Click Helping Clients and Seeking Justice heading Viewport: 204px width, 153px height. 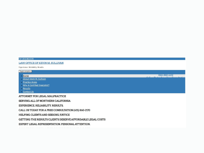click(x=44, y=115)
